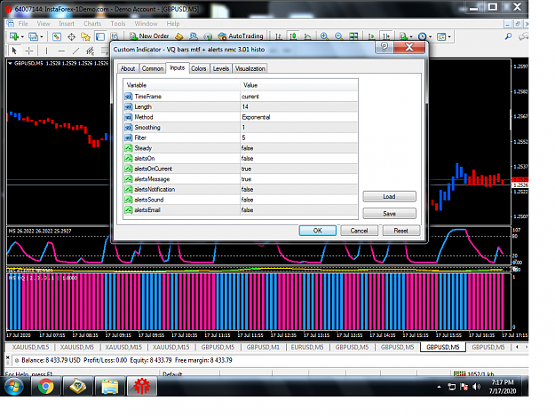Click the Save button
The width and height of the screenshot is (555, 416).
pos(389,214)
